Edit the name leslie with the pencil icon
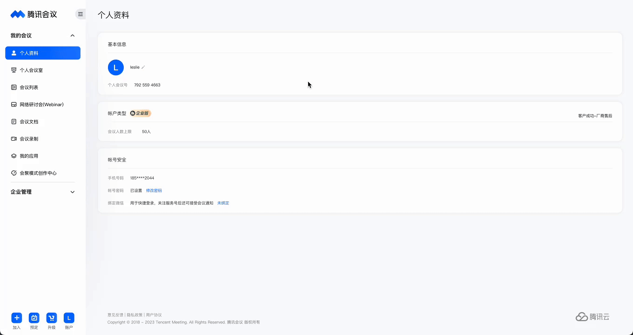Viewport: 633px width, 335px height. 143,67
